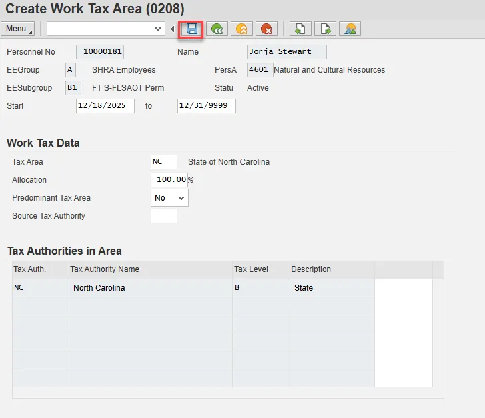
Task: Click the red Cancel icon
Action: pyautogui.click(x=267, y=29)
